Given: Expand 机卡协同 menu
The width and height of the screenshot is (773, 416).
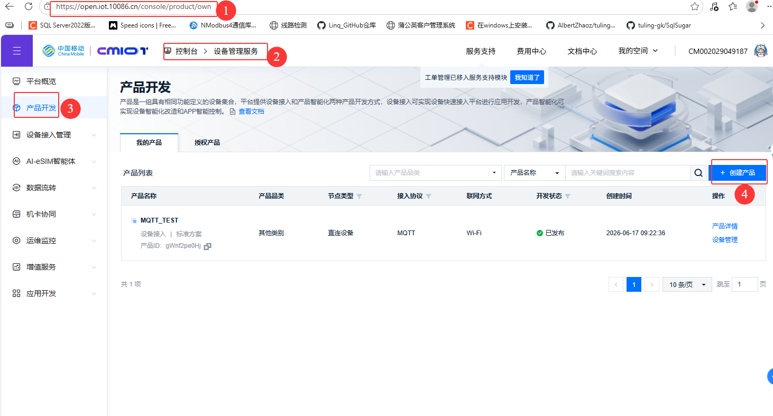Looking at the screenshot, I should [53, 214].
